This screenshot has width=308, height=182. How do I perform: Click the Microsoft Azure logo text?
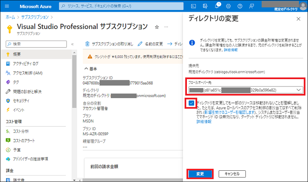click(x=35, y=6)
